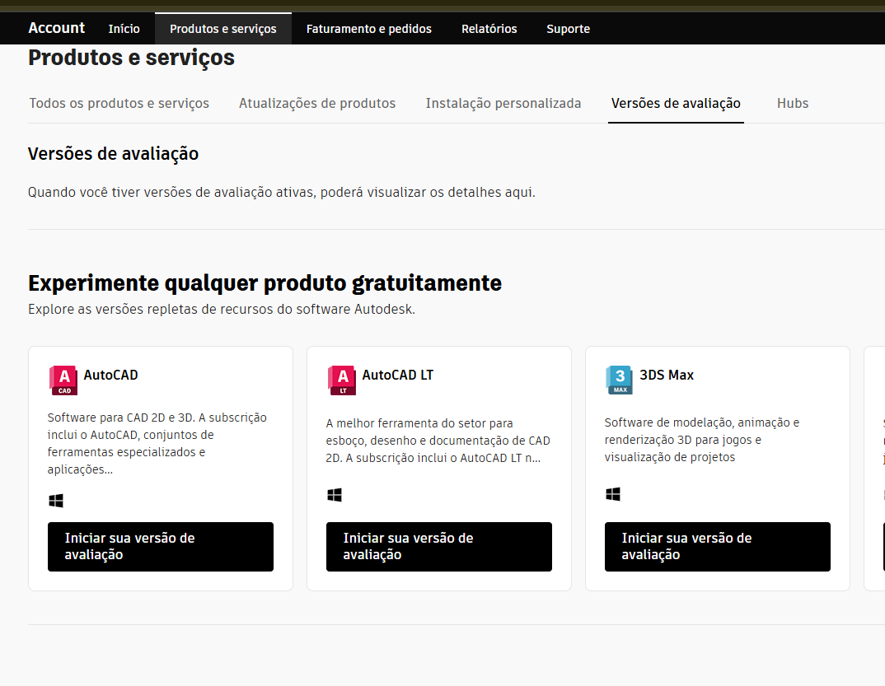Screen dimensions: 885x686
Task: Open Faturamento e pedidos menu
Action: pos(369,29)
